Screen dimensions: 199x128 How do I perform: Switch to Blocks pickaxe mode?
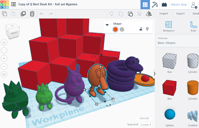155,5
